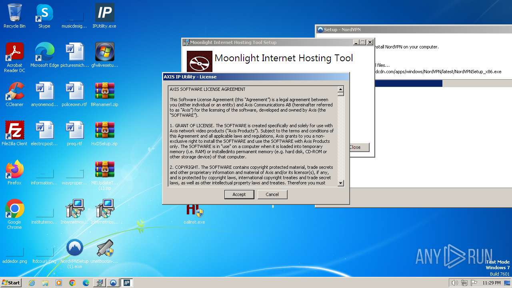
Task: Switch to Moonlight setup taskbar button
Action: coord(100,283)
